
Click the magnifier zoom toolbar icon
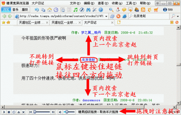pyautogui.click(x=111, y=10)
